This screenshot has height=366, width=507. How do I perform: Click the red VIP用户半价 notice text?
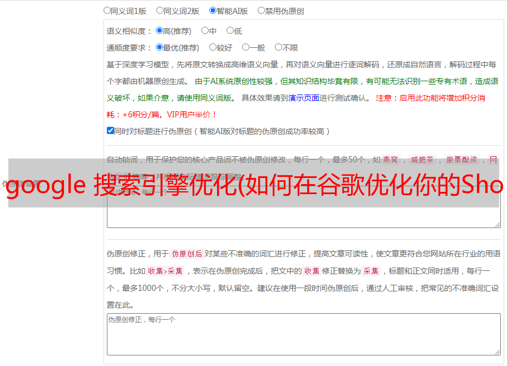[191, 115]
